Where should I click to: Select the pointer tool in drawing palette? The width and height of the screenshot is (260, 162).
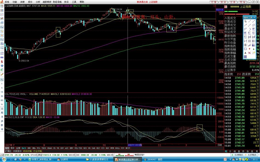[245, 21]
